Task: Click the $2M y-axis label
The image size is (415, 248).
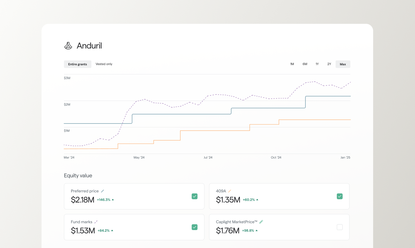Action: tap(67, 104)
